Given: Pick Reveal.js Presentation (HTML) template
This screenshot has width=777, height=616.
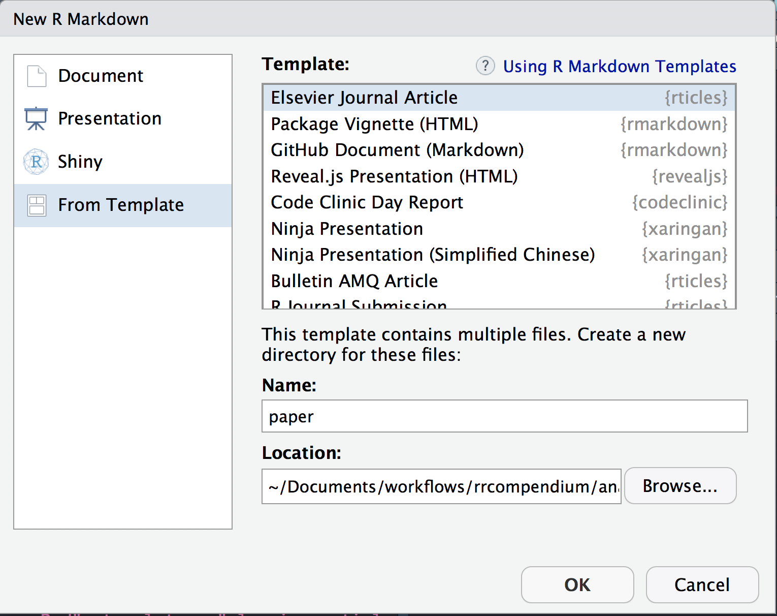Looking at the screenshot, I should point(394,176).
